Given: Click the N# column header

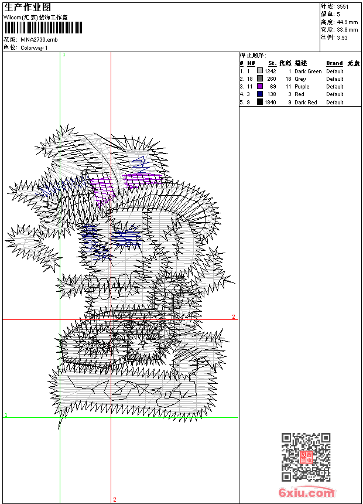Looking at the screenshot, I should [251, 63].
